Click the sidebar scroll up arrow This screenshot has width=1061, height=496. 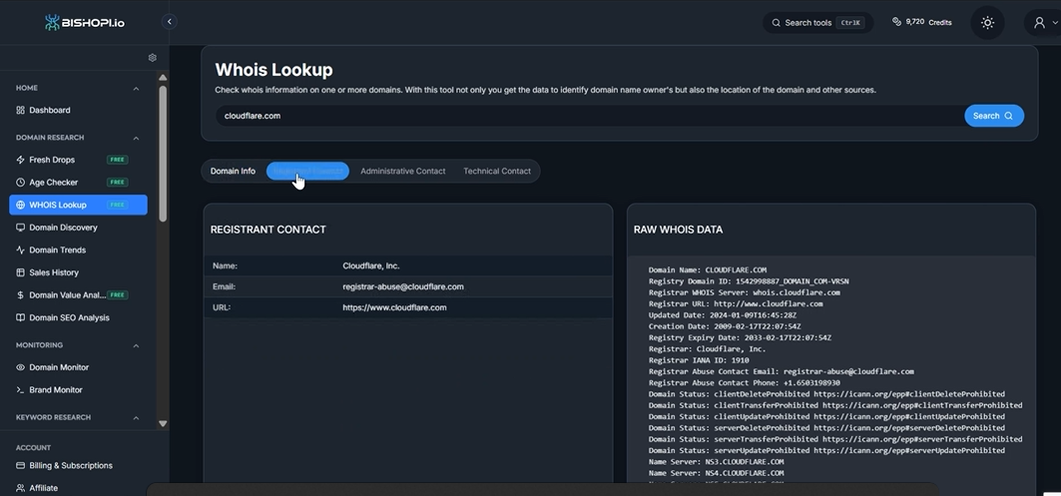click(x=163, y=77)
